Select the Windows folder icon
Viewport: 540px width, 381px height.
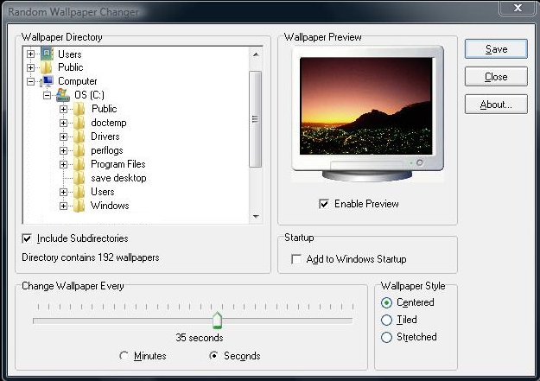[79, 206]
